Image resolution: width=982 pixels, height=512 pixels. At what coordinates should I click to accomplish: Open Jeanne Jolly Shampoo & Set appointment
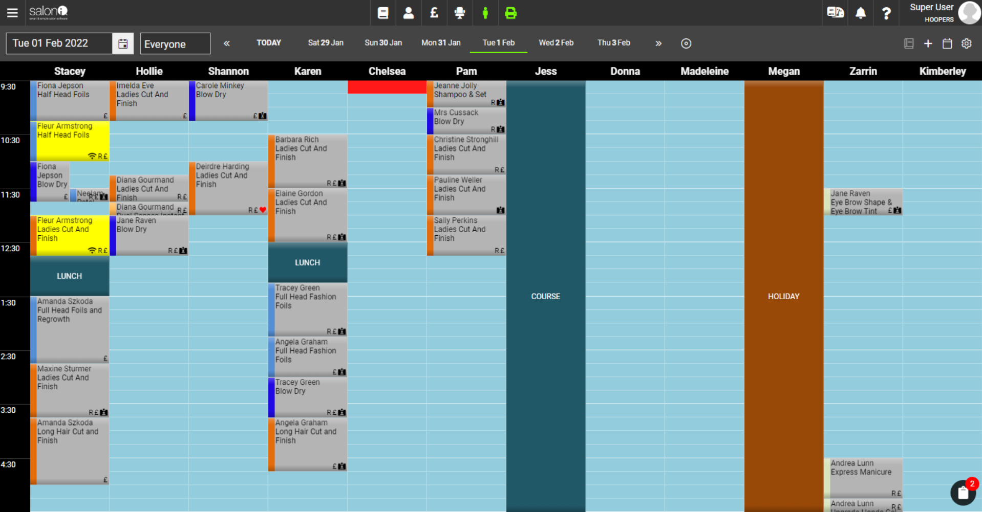466,94
